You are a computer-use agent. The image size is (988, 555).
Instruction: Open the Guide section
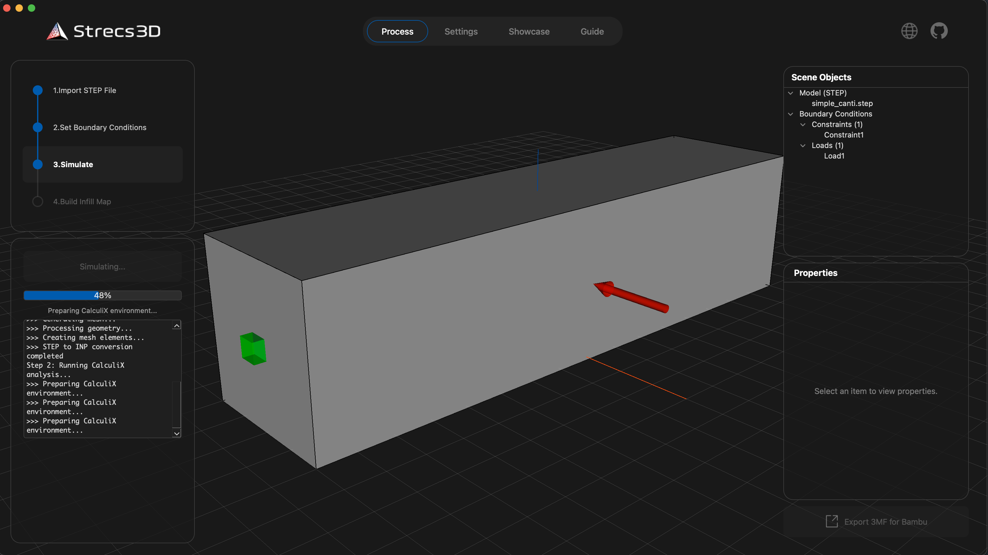592,31
